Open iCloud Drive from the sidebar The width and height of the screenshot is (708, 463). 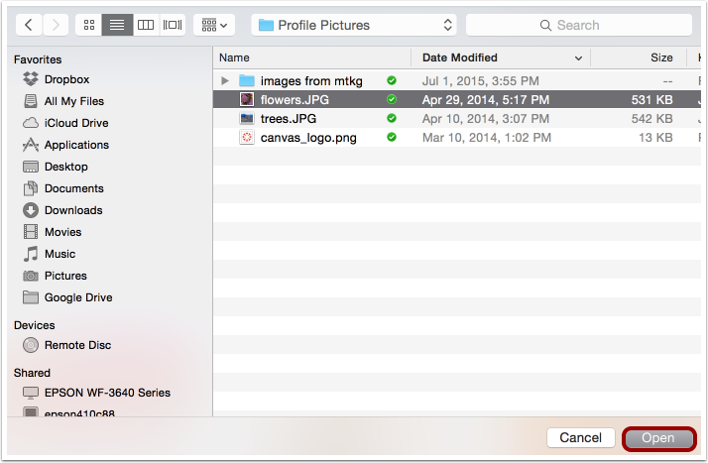(76, 123)
